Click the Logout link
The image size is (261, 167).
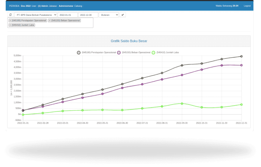[247, 6]
